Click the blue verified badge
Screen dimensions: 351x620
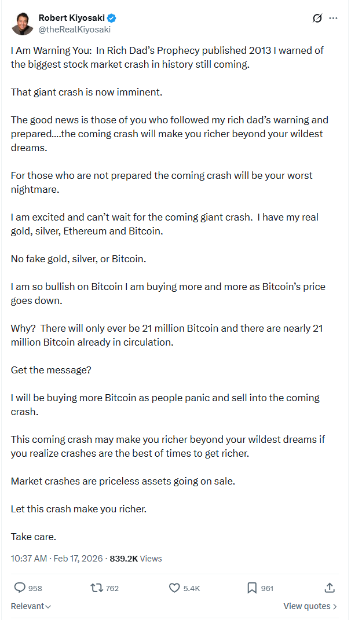click(x=111, y=18)
